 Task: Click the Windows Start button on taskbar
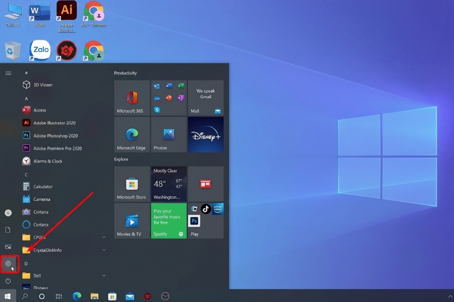point(8,296)
